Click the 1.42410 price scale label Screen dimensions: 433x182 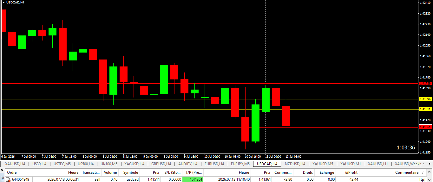point(425,3)
